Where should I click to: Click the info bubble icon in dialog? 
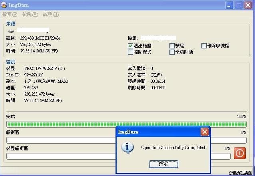click(127, 148)
